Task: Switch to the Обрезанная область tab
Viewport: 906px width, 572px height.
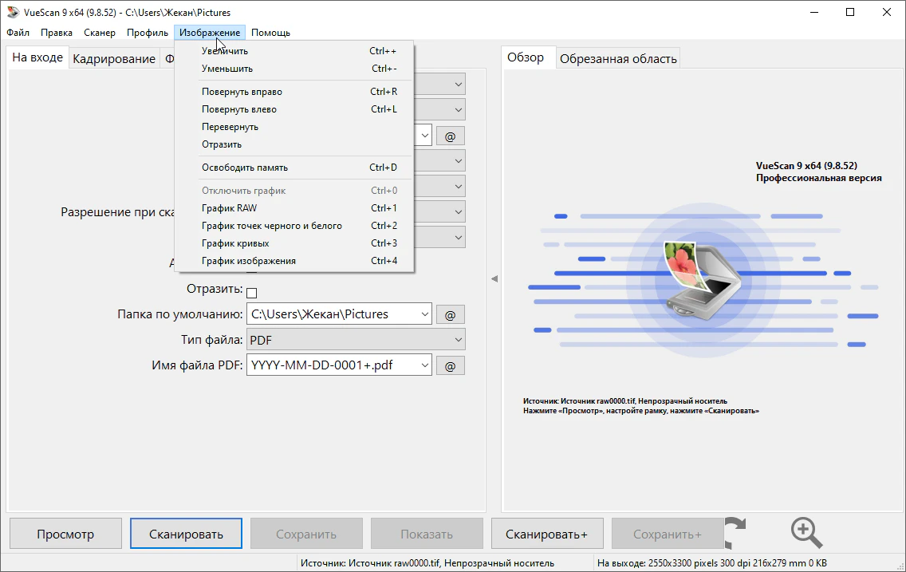Action: tap(618, 58)
